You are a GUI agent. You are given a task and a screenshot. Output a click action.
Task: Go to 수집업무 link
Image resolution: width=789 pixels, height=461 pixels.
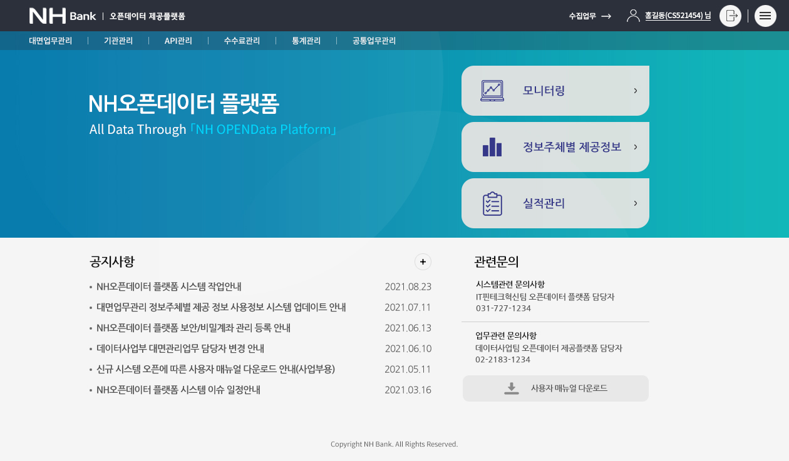pos(582,16)
